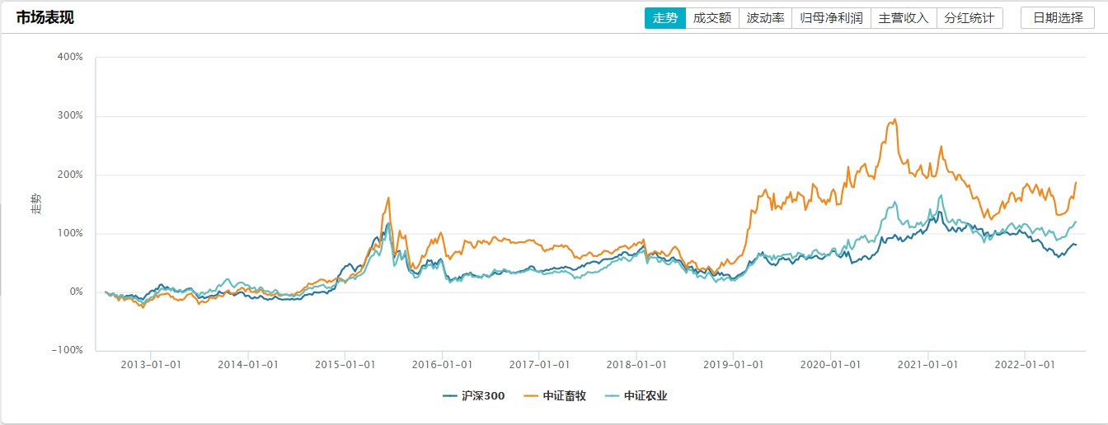Click the dark blue 沪深300 legend line marker
1108x425 pixels.
pos(450,396)
